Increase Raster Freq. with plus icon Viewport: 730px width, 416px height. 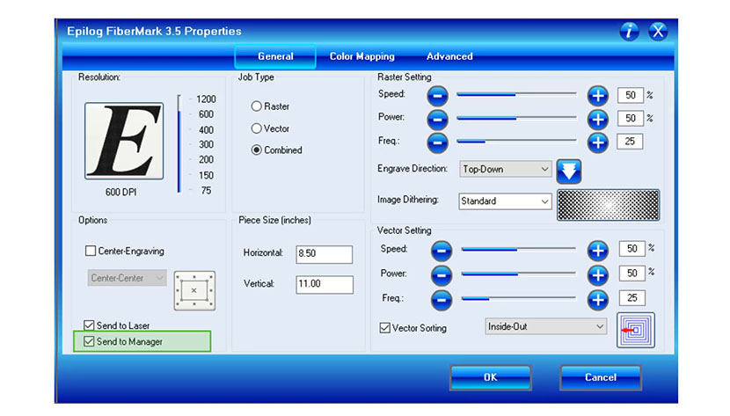(598, 142)
